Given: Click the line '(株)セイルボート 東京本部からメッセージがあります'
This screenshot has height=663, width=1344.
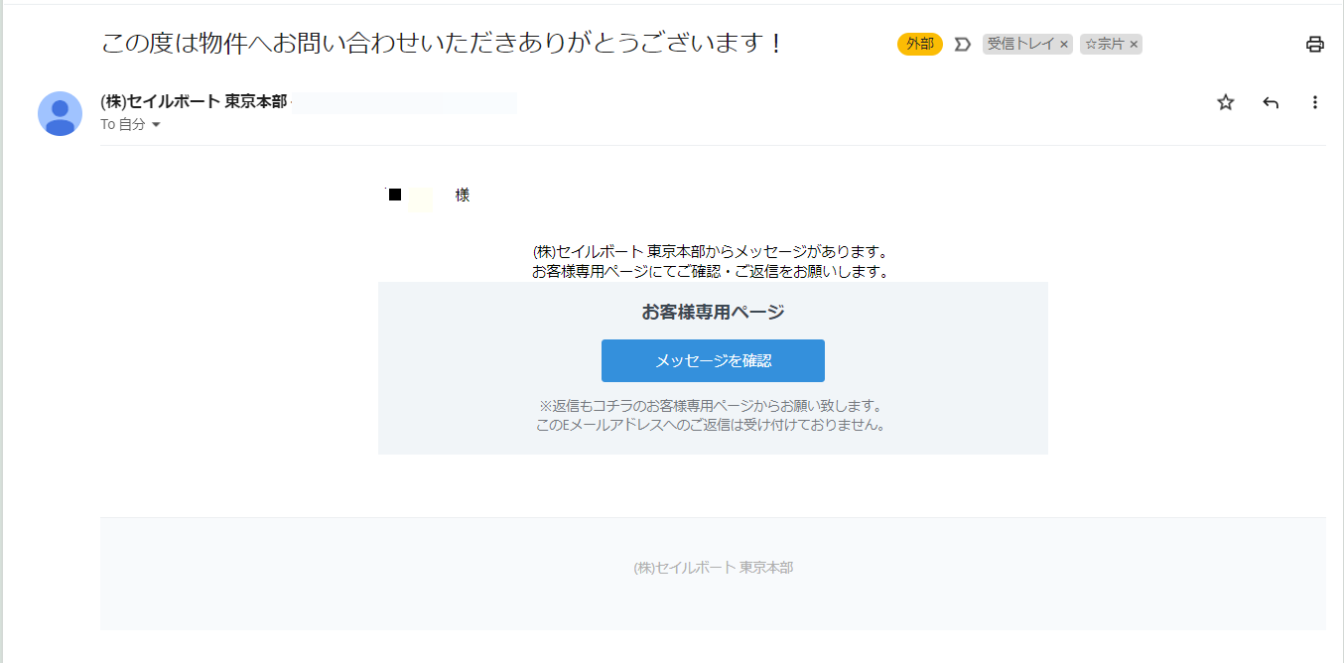Looking at the screenshot, I should pyautogui.click(x=710, y=251).
